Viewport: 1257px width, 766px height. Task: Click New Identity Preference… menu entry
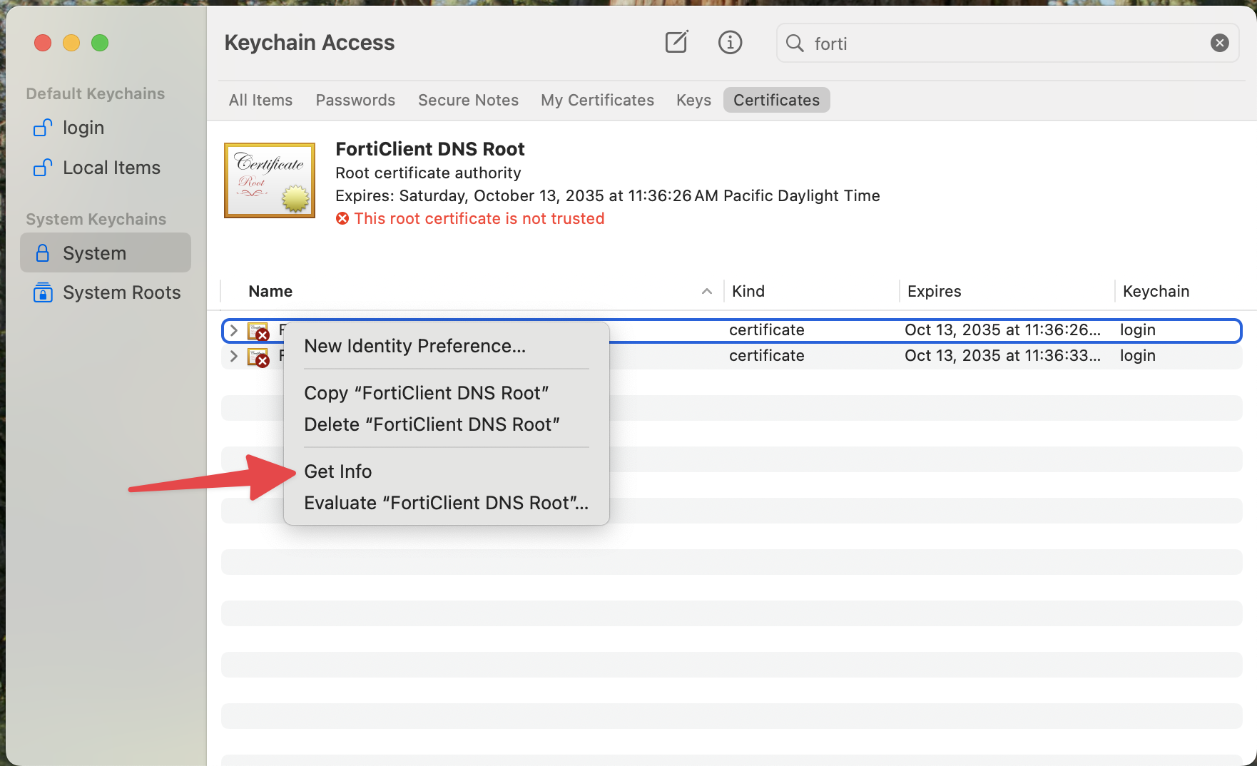(414, 346)
